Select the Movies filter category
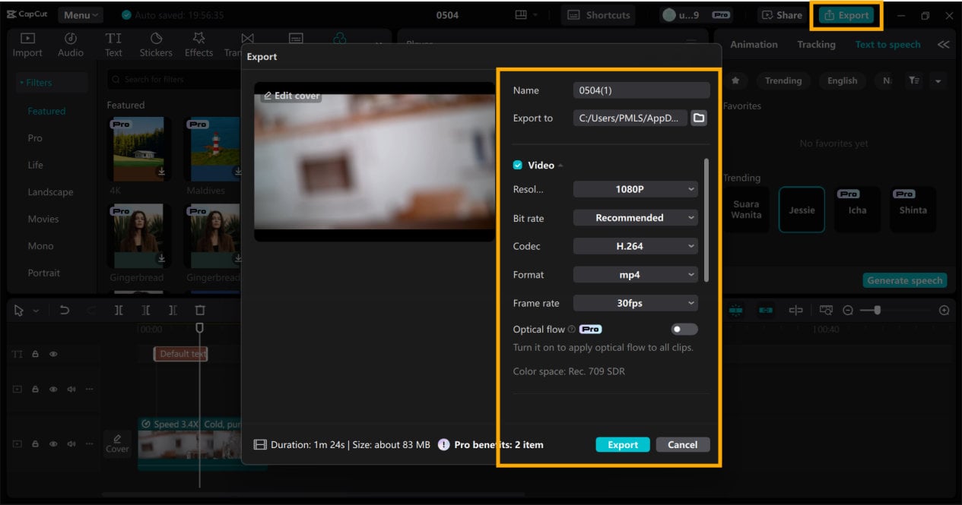This screenshot has height=505, width=962. click(x=43, y=219)
